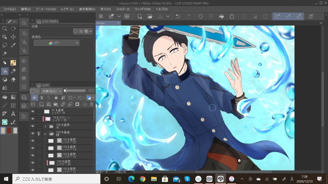Open the ウィンドウ(W) menu
This screenshot has height=184, width=328.
pyautogui.click(x=142, y=9)
